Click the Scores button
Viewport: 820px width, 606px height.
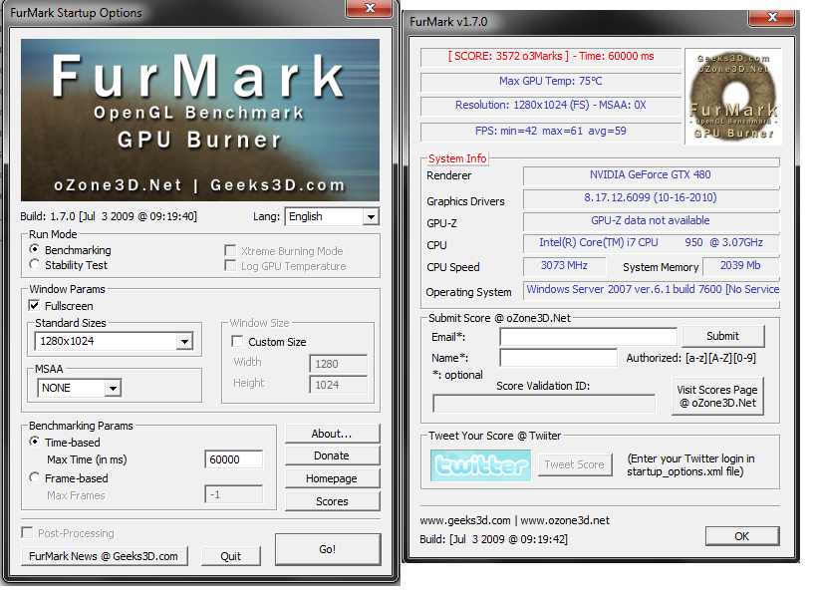coord(332,501)
